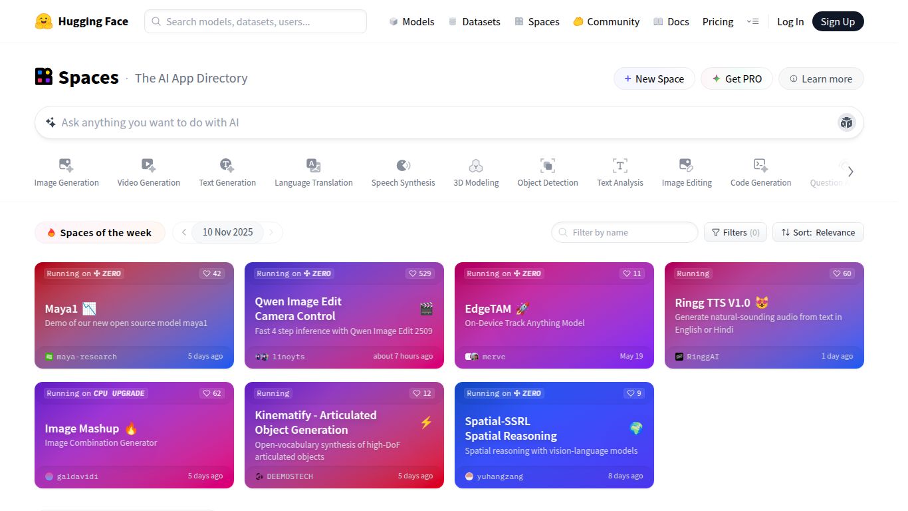Like the EdgeTAM space
Viewport: 908px width, 511px height.
click(631, 273)
